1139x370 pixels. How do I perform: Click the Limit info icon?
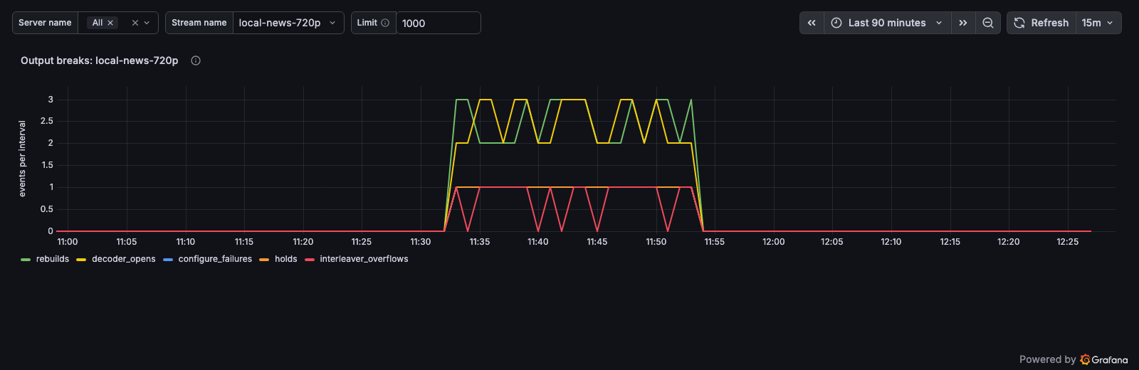click(x=385, y=23)
